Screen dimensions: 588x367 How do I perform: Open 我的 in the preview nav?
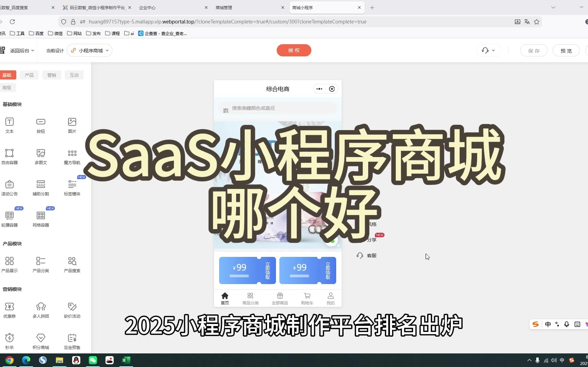331,299
